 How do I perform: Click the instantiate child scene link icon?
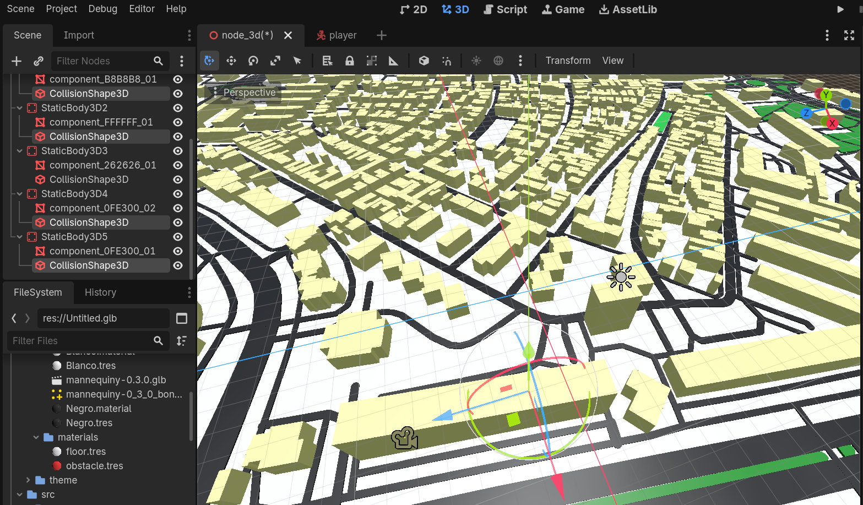[39, 61]
